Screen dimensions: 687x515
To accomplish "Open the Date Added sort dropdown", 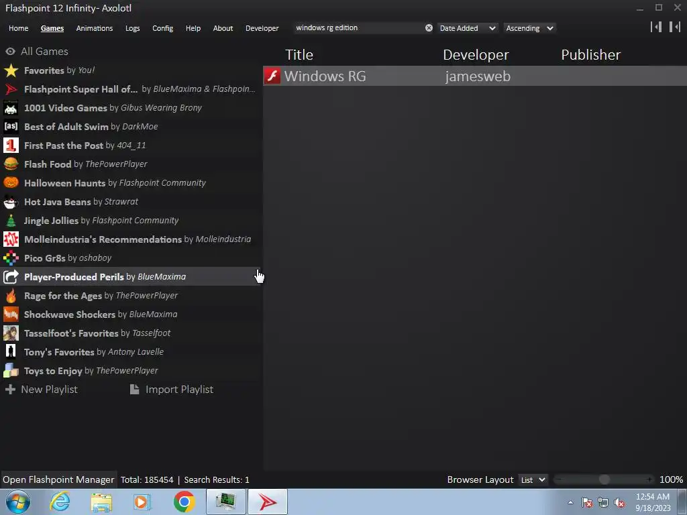I will 468,28.
